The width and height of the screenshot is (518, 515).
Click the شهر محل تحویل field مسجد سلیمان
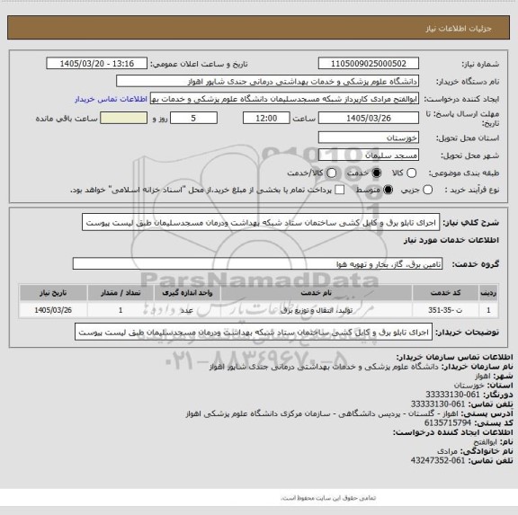tap(369, 155)
